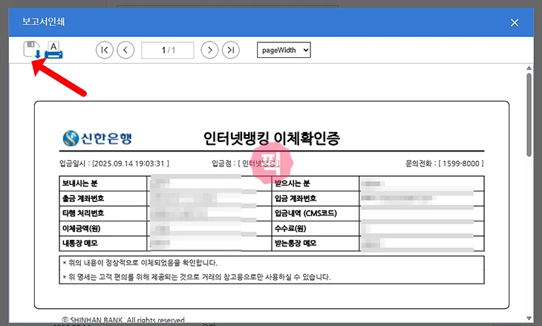Click the scrollbar down arrow
The height and width of the screenshot is (326, 542).
coord(529,318)
